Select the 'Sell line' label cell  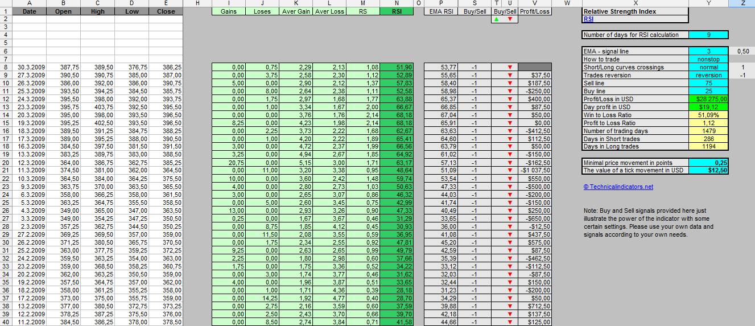point(636,83)
